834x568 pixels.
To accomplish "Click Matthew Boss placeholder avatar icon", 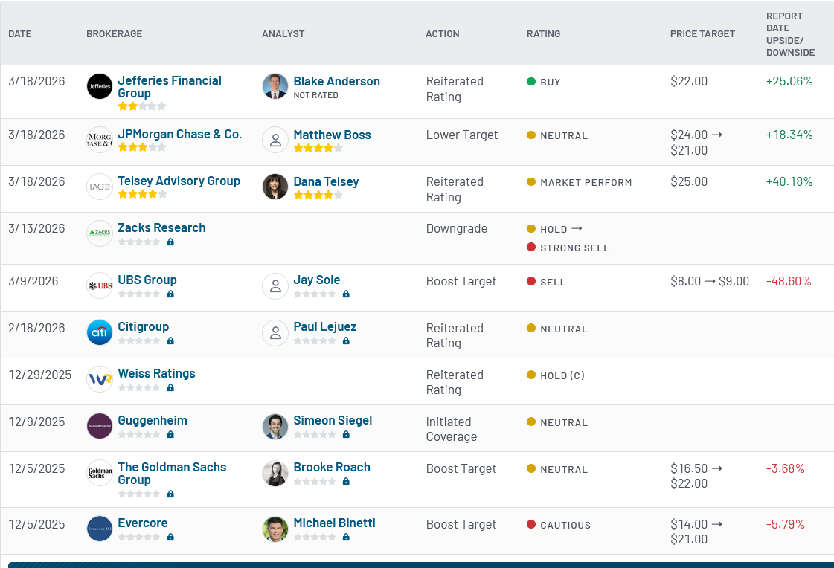I will click(275, 140).
